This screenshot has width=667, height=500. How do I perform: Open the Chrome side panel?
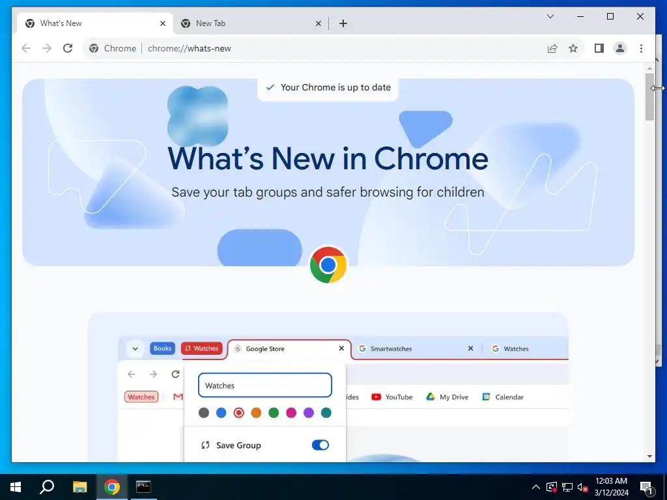pos(599,48)
